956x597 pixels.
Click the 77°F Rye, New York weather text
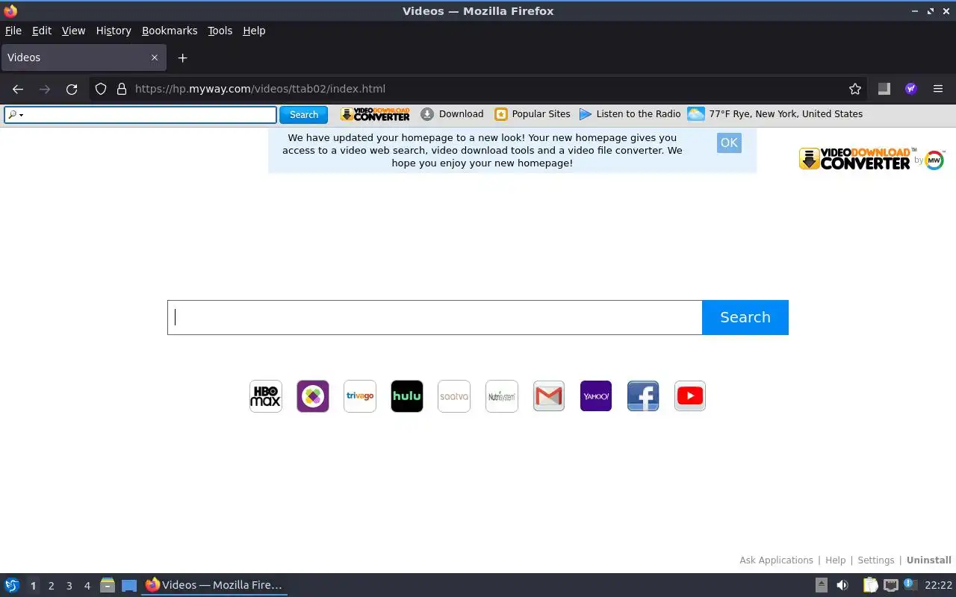coord(786,114)
